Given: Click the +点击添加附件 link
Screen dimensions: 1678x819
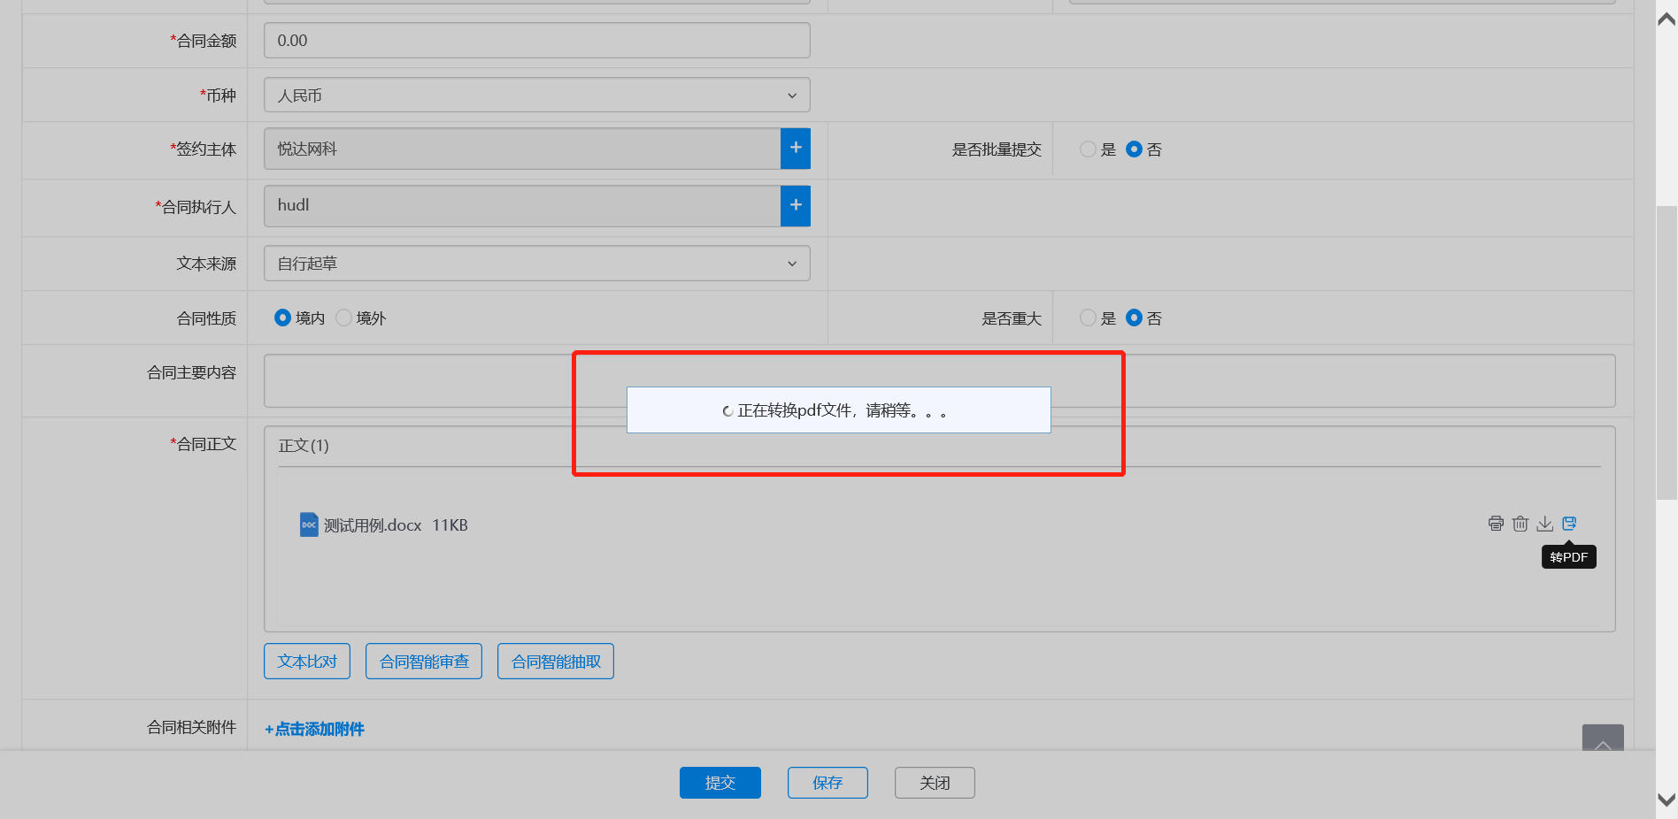Looking at the screenshot, I should point(315,729).
